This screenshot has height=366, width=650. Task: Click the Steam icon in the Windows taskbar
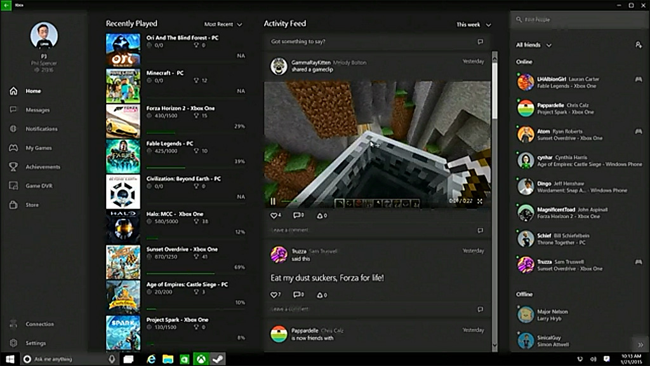point(218,360)
